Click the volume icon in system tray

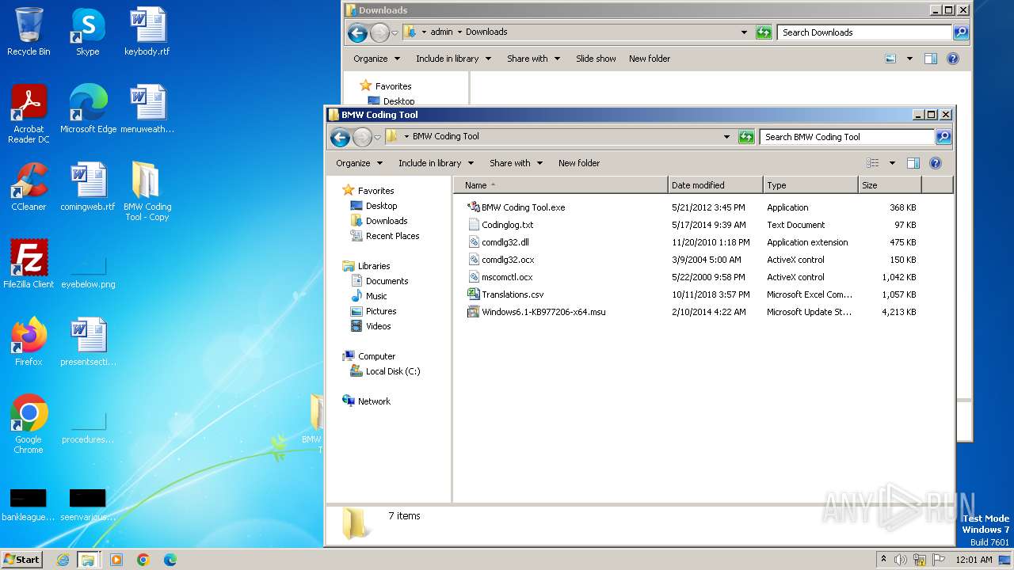coord(901,560)
